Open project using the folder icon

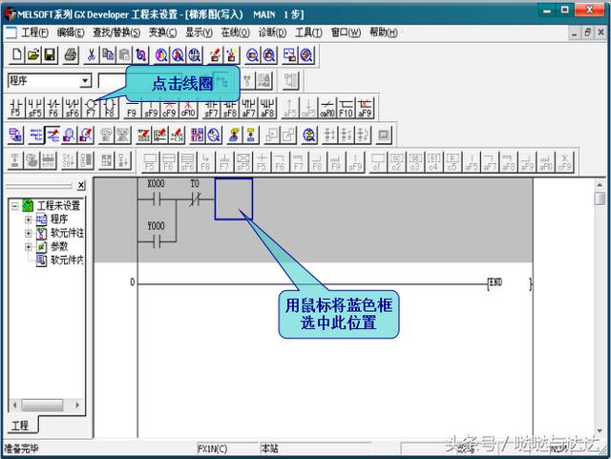[x=33, y=55]
